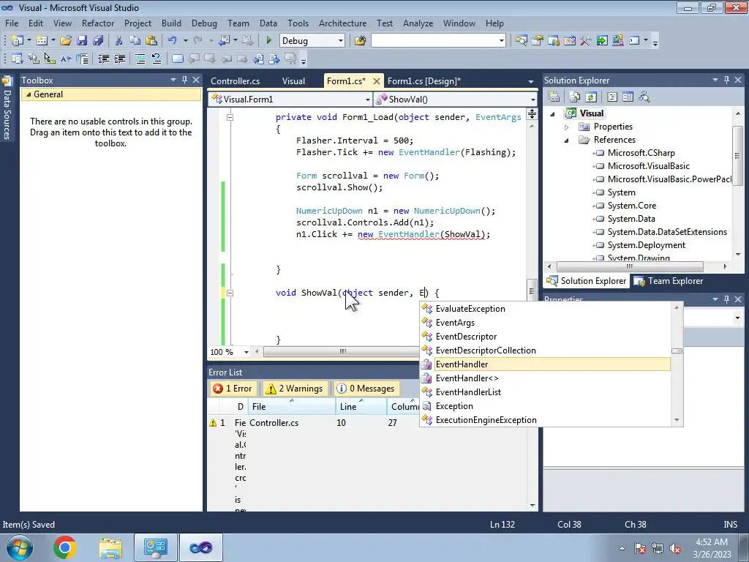Click the Copy icon in toolbar
Viewport: 749px width, 562px height.
coord(135,41)
